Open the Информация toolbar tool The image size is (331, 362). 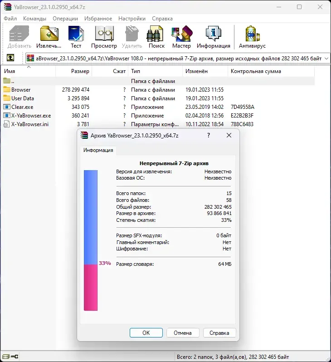point(214,37)
